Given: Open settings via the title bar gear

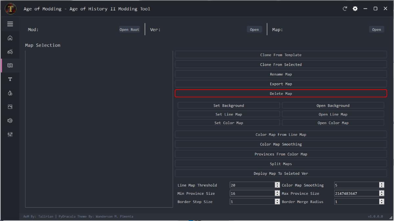Looking at the screenshot, I should tap(355, 9).
